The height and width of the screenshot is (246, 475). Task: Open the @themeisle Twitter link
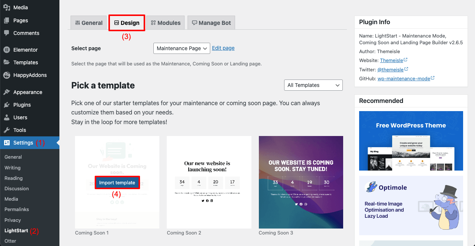(390, 69)
